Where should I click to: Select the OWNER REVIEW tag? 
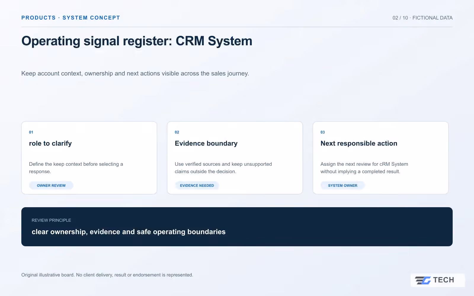point(51,186)
